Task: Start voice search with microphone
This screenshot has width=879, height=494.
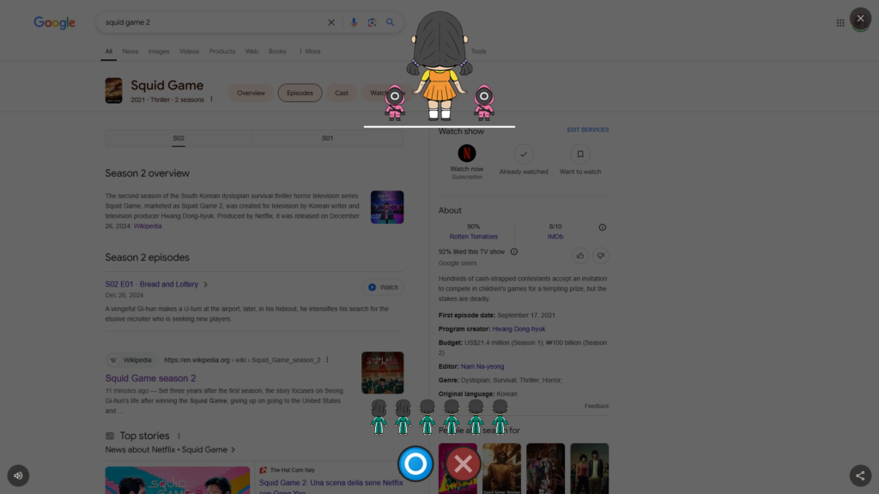Action: [x=353, y=22]
